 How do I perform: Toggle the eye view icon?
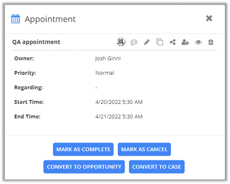click(x=198, y=42)
